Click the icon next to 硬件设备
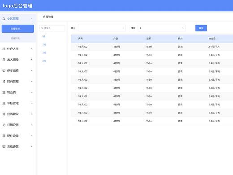 (4, 136)
